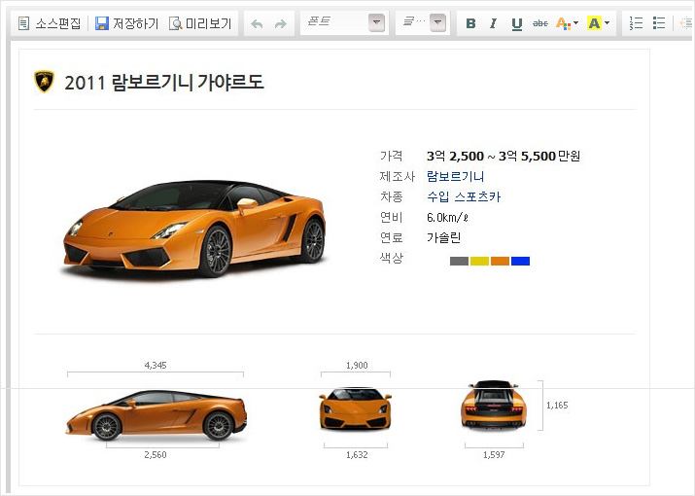695x496 pixels.
Task: Click the rear view car image
Action: (494, 405)
